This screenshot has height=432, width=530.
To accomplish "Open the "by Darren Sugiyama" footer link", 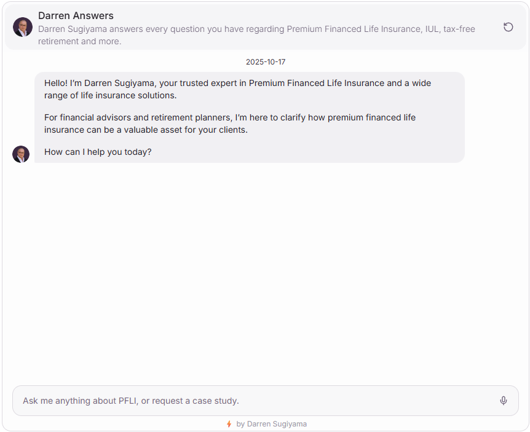I will point(271,424).
